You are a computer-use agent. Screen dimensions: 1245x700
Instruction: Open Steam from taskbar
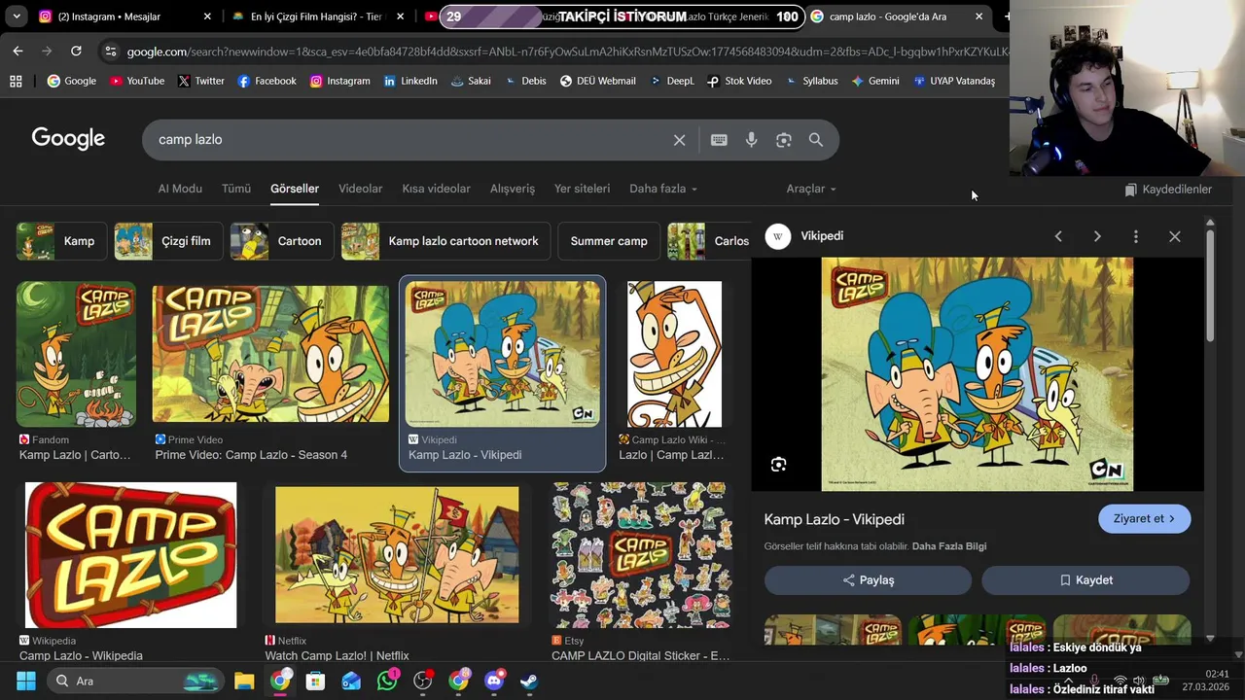[529, 681]
